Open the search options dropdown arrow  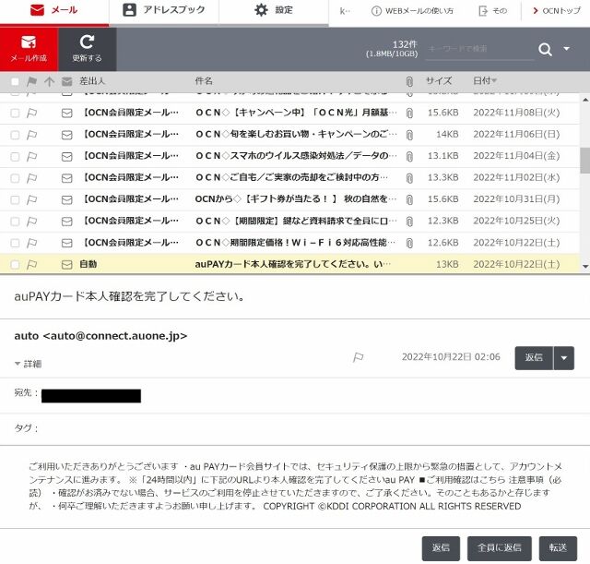click(x=566, y=49)
